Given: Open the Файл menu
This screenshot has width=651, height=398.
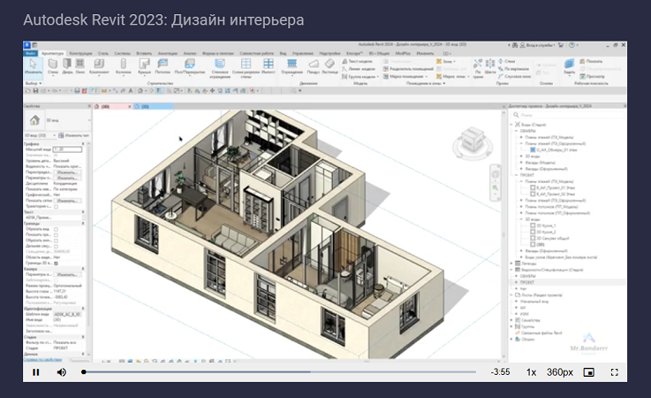Looking at the screenshot, I should pyautogui.click(x=30, y=53).
